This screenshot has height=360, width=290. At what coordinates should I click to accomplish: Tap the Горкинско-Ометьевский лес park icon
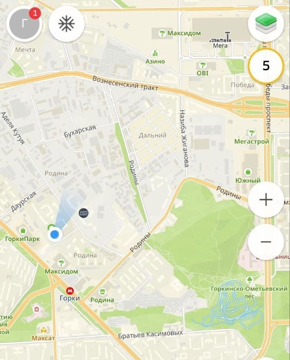[x=249, y=280]
